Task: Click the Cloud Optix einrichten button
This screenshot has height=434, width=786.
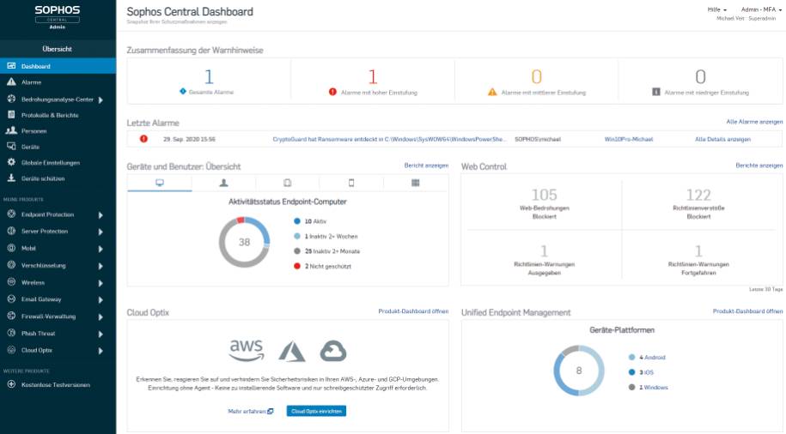Action: point(316,411)
